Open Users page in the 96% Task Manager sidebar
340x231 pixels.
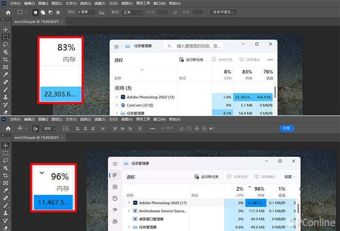pyautogui.click(x=115, y=221)
